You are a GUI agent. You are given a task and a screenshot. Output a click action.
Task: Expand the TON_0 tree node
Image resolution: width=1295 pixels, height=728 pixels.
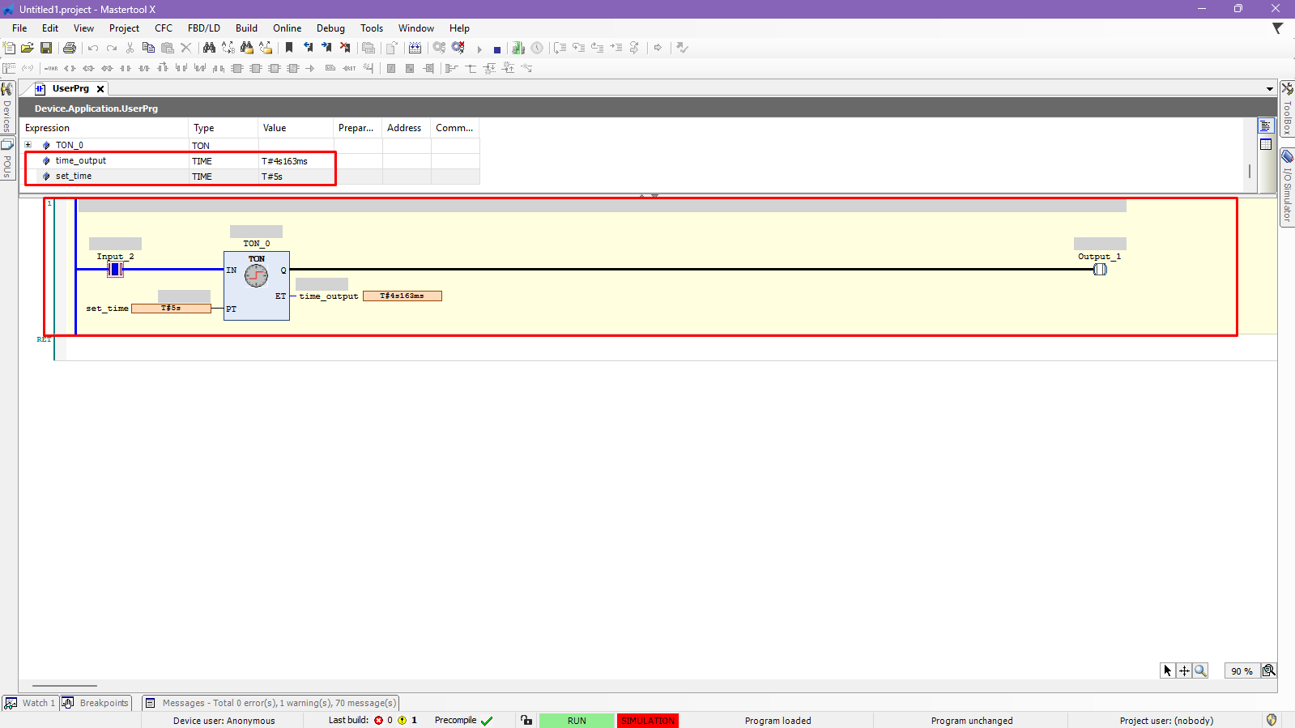coord(28,145)
